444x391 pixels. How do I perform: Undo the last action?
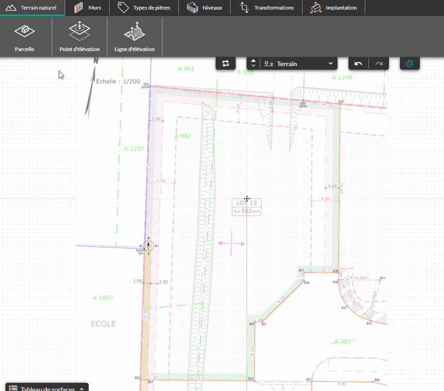tap(358, 64)
